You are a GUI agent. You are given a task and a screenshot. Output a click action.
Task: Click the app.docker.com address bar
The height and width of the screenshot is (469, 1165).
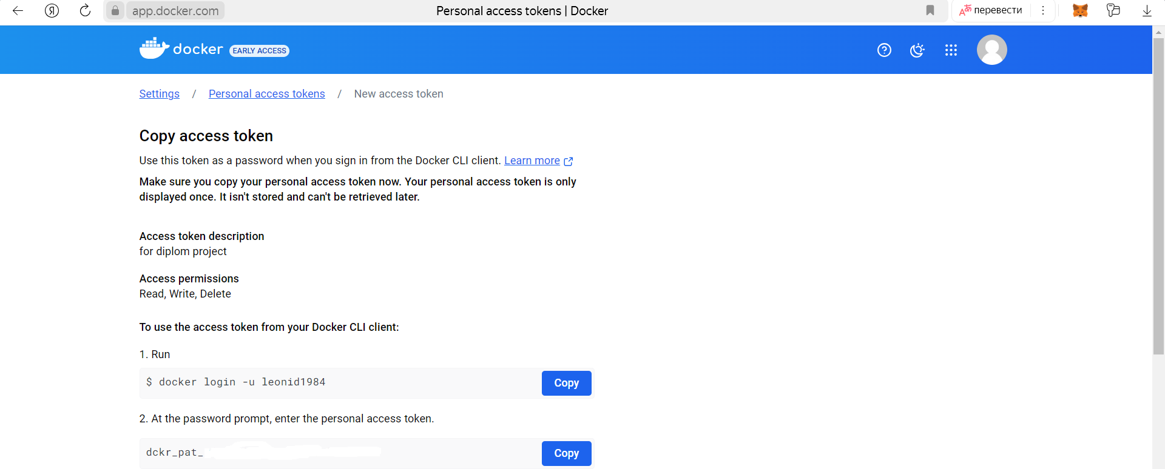(x=175, y=11)
